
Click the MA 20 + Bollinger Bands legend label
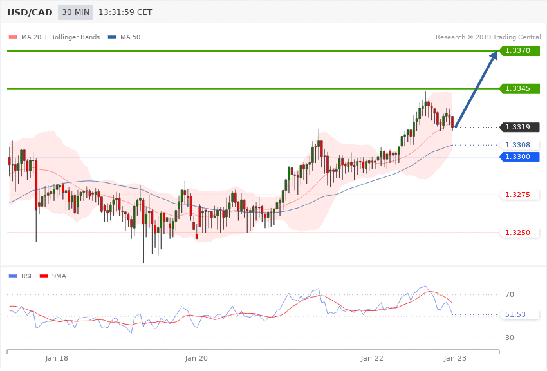point(60,37)
